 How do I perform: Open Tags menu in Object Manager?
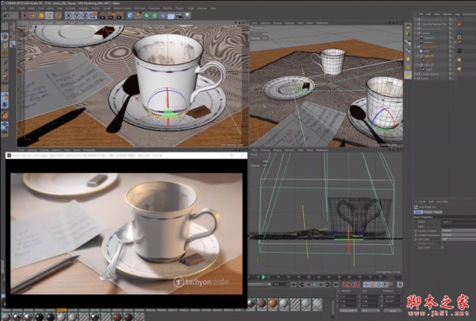[x=457, y=14]
